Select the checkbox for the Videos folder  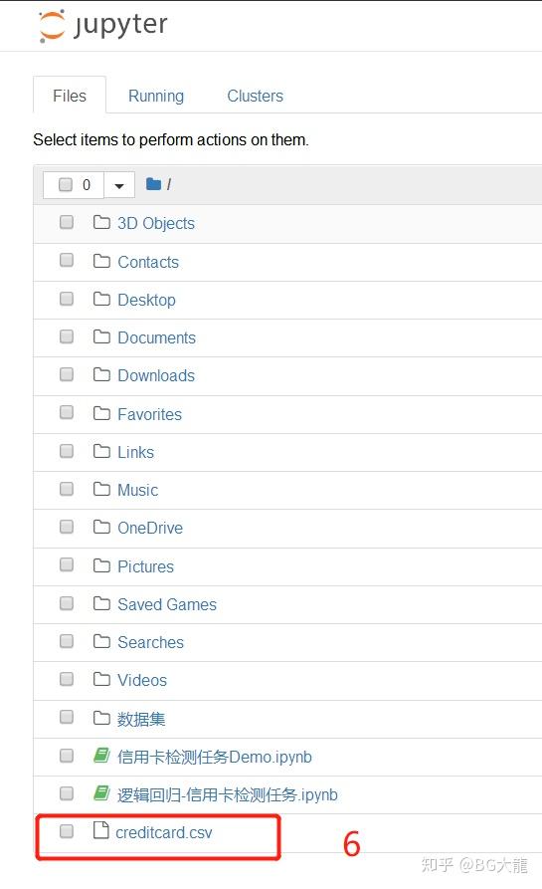[67, 679]
